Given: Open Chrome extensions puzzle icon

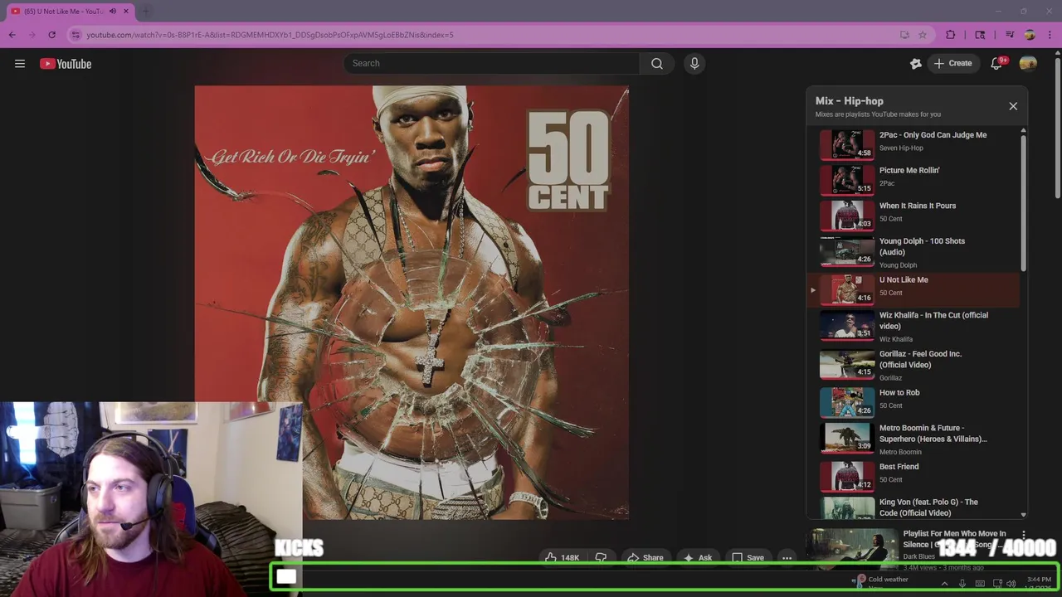Looking at the screenshot, I should pyautogui.click(x=951, y=35).
